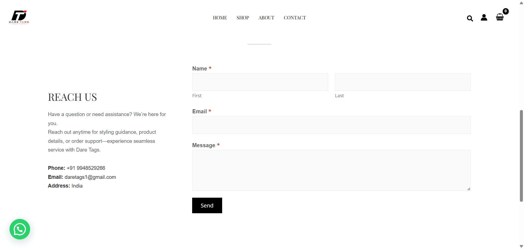Open the search magnifier icon
Viewport: 524px width, 249px height.
point(470,18)
